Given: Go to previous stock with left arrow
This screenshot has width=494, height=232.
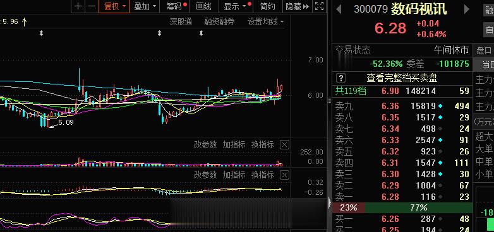Looking at the screenshot, I should click(339, 9).
